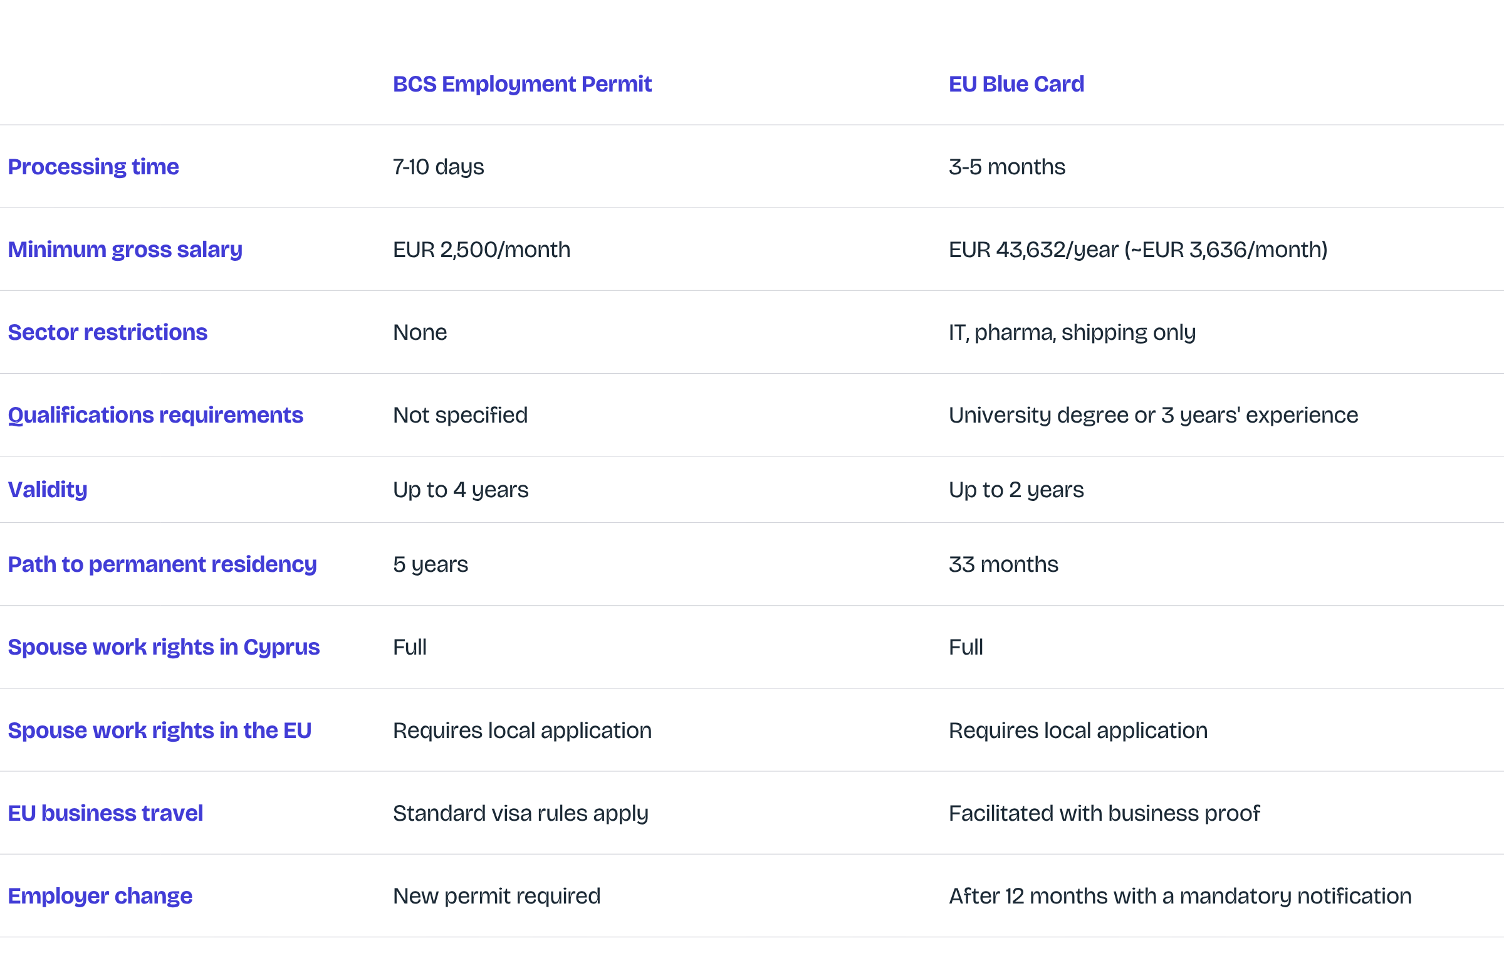1504x980 pixels.
Task: Click the EU business travel row label
Action: [105, 814]
